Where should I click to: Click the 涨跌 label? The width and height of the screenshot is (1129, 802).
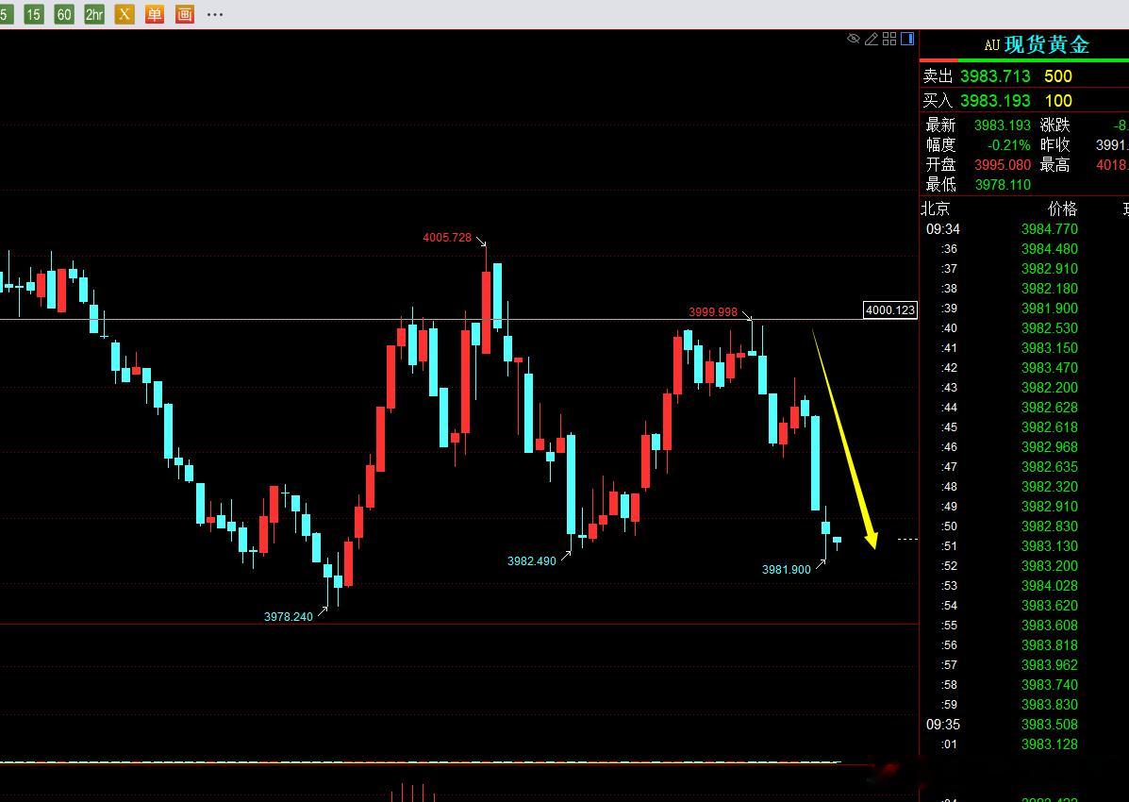coord(1054,125)
